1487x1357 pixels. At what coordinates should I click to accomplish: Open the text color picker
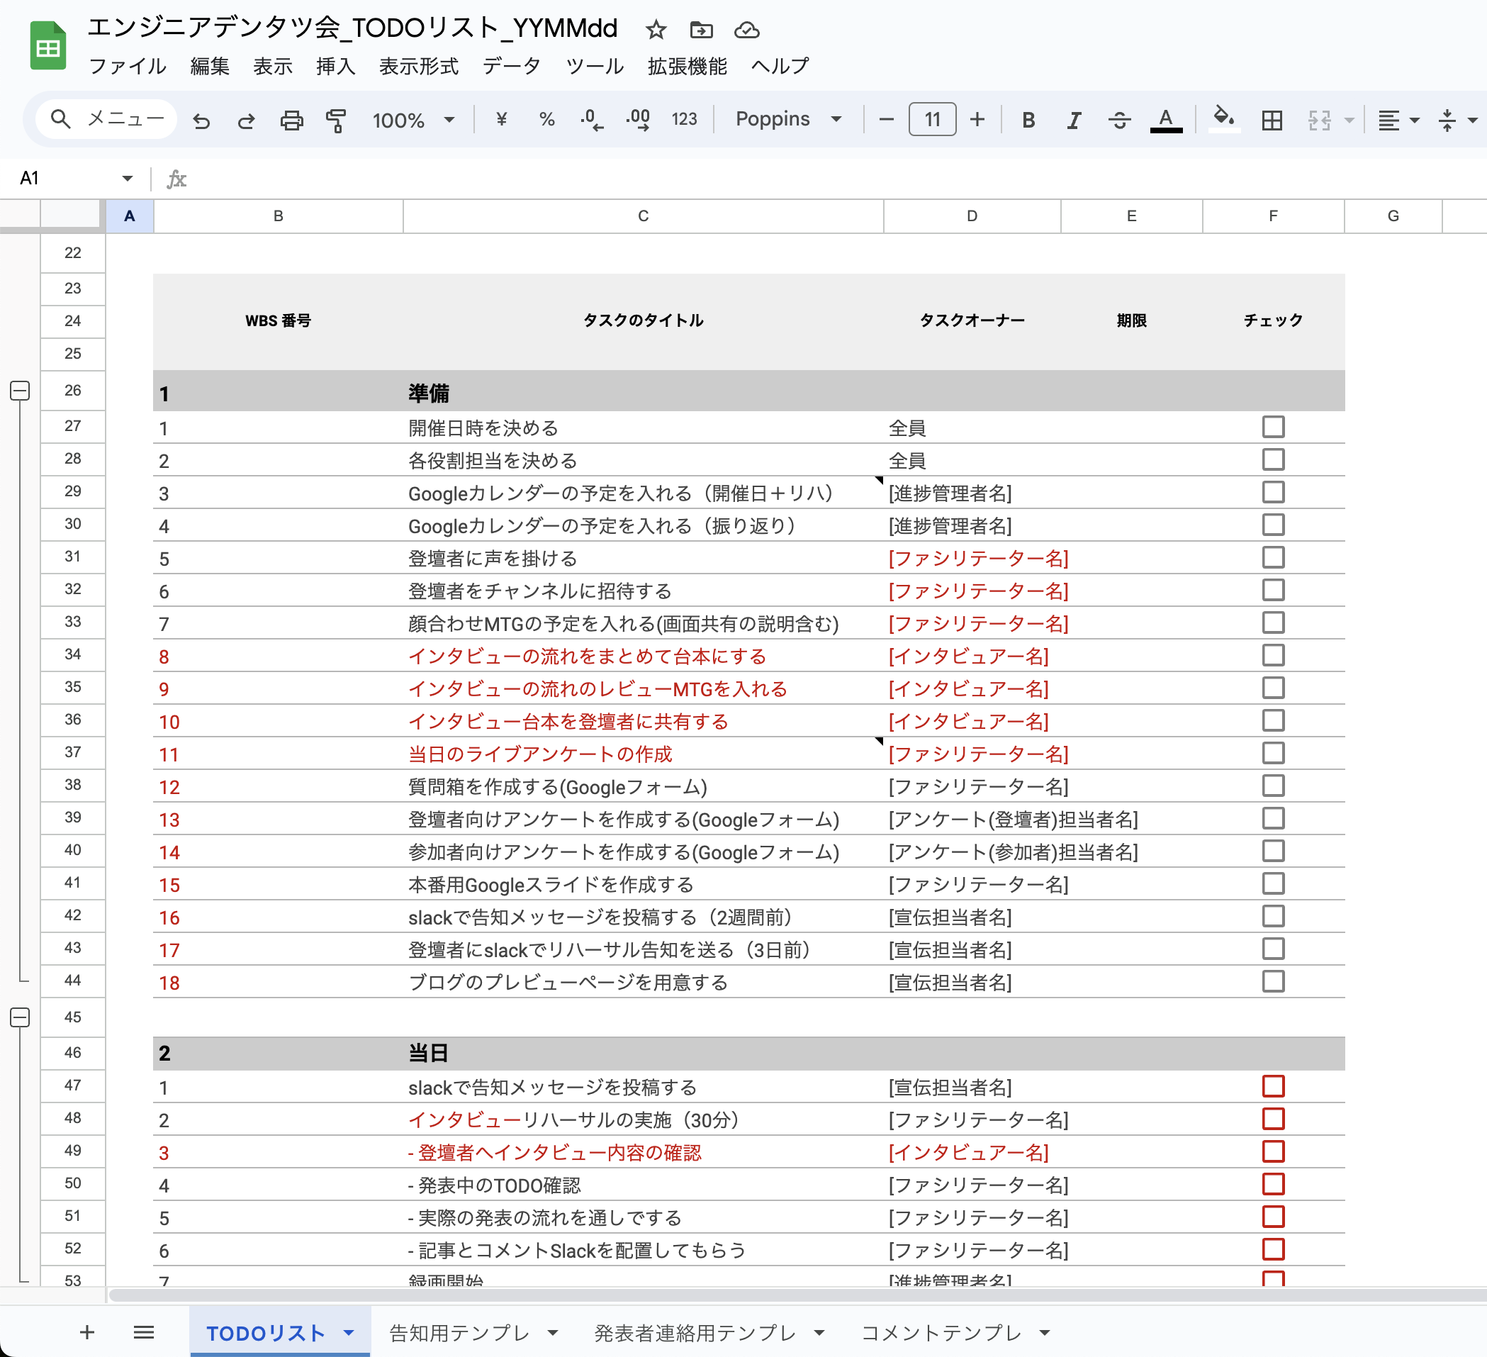point(1165,120)
